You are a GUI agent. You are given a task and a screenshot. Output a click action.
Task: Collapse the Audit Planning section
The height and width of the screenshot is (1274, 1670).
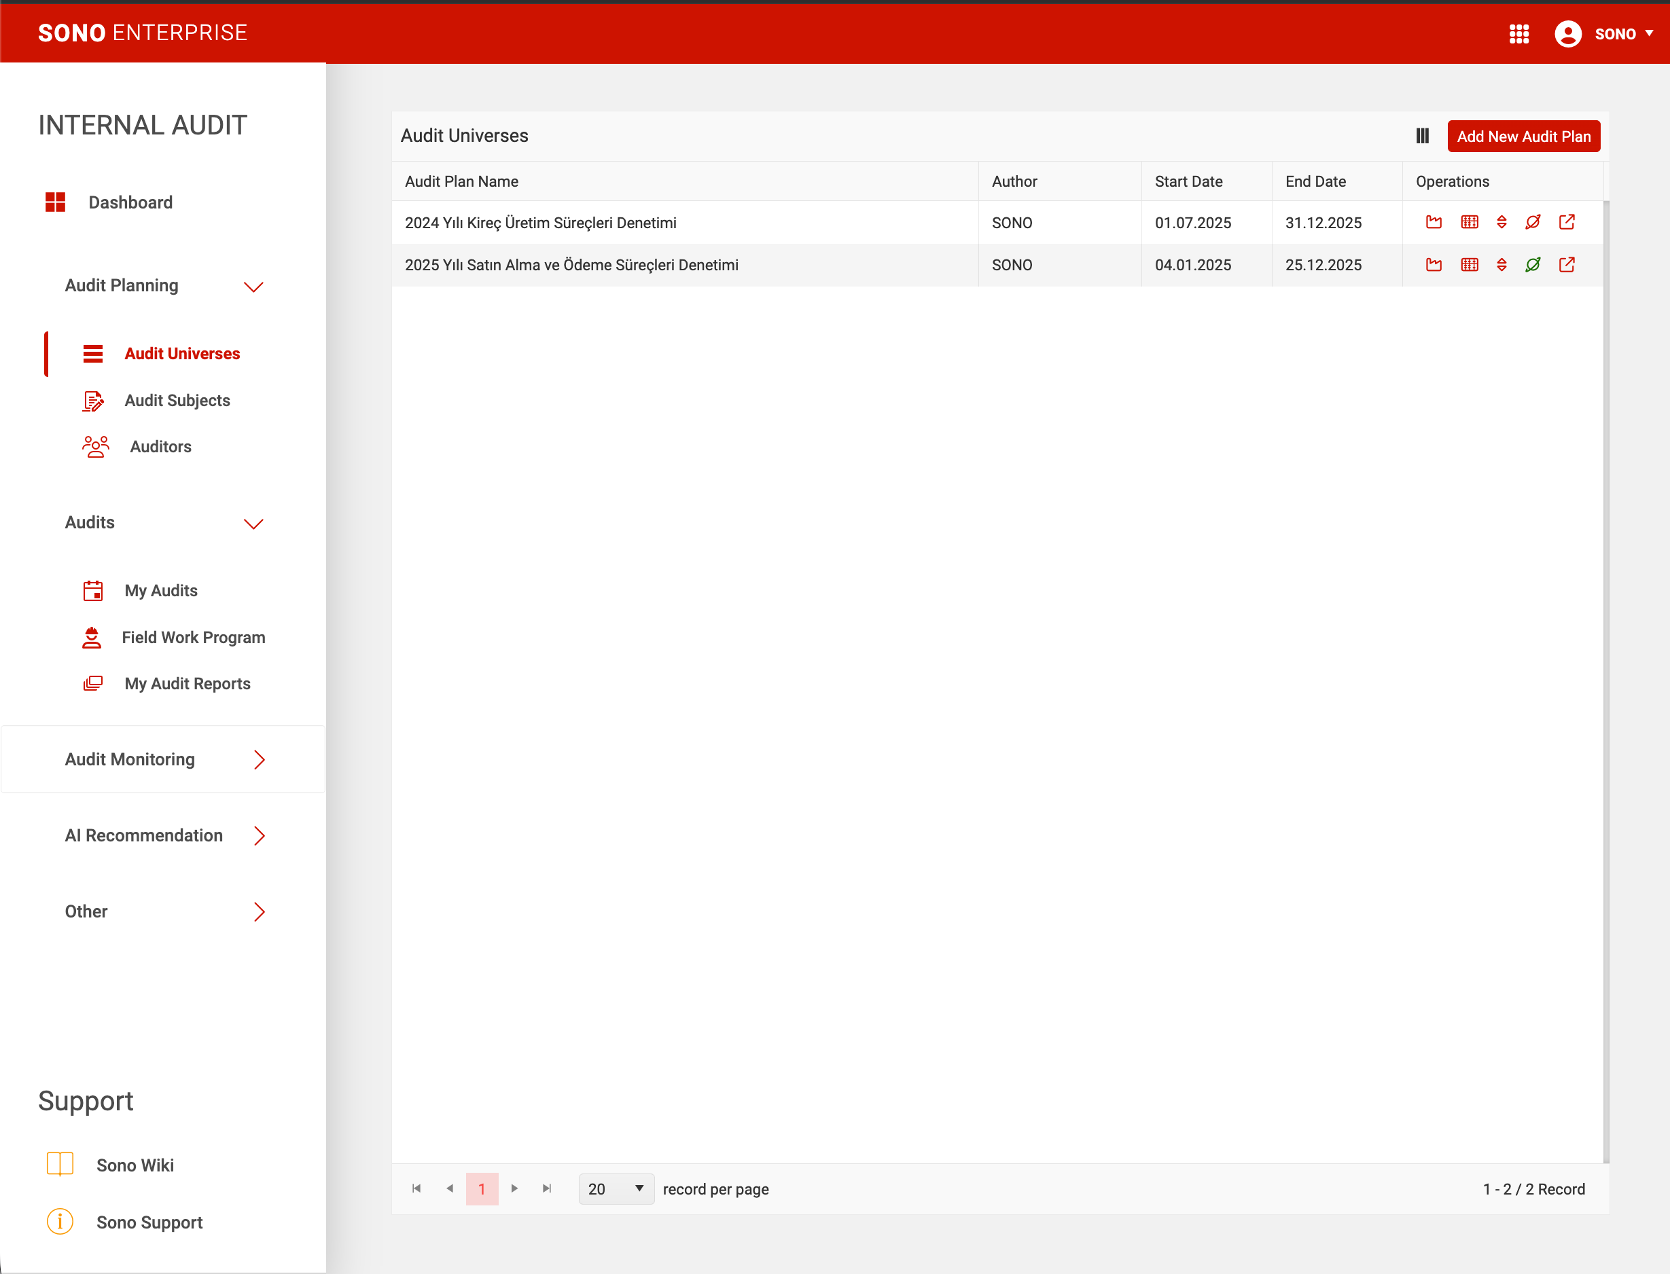click(253, 287)
